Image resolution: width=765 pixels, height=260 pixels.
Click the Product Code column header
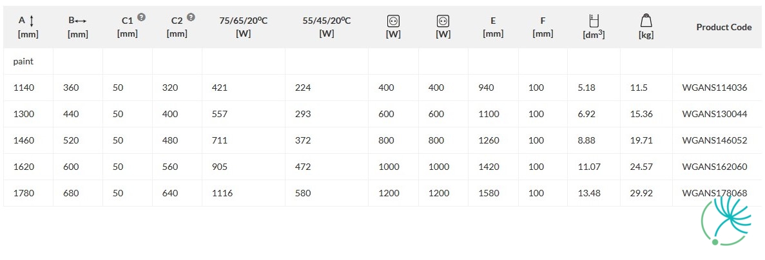coord(724,27)
